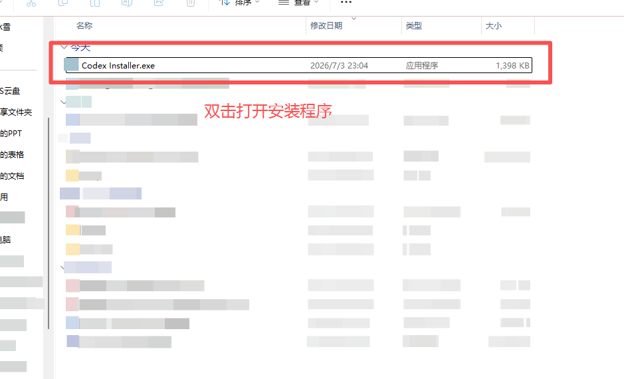Image resolution: width=624 pixels, height=379 pixels.
Task: Open the S云盘 item in sidebar
Action: pos(10,91)
